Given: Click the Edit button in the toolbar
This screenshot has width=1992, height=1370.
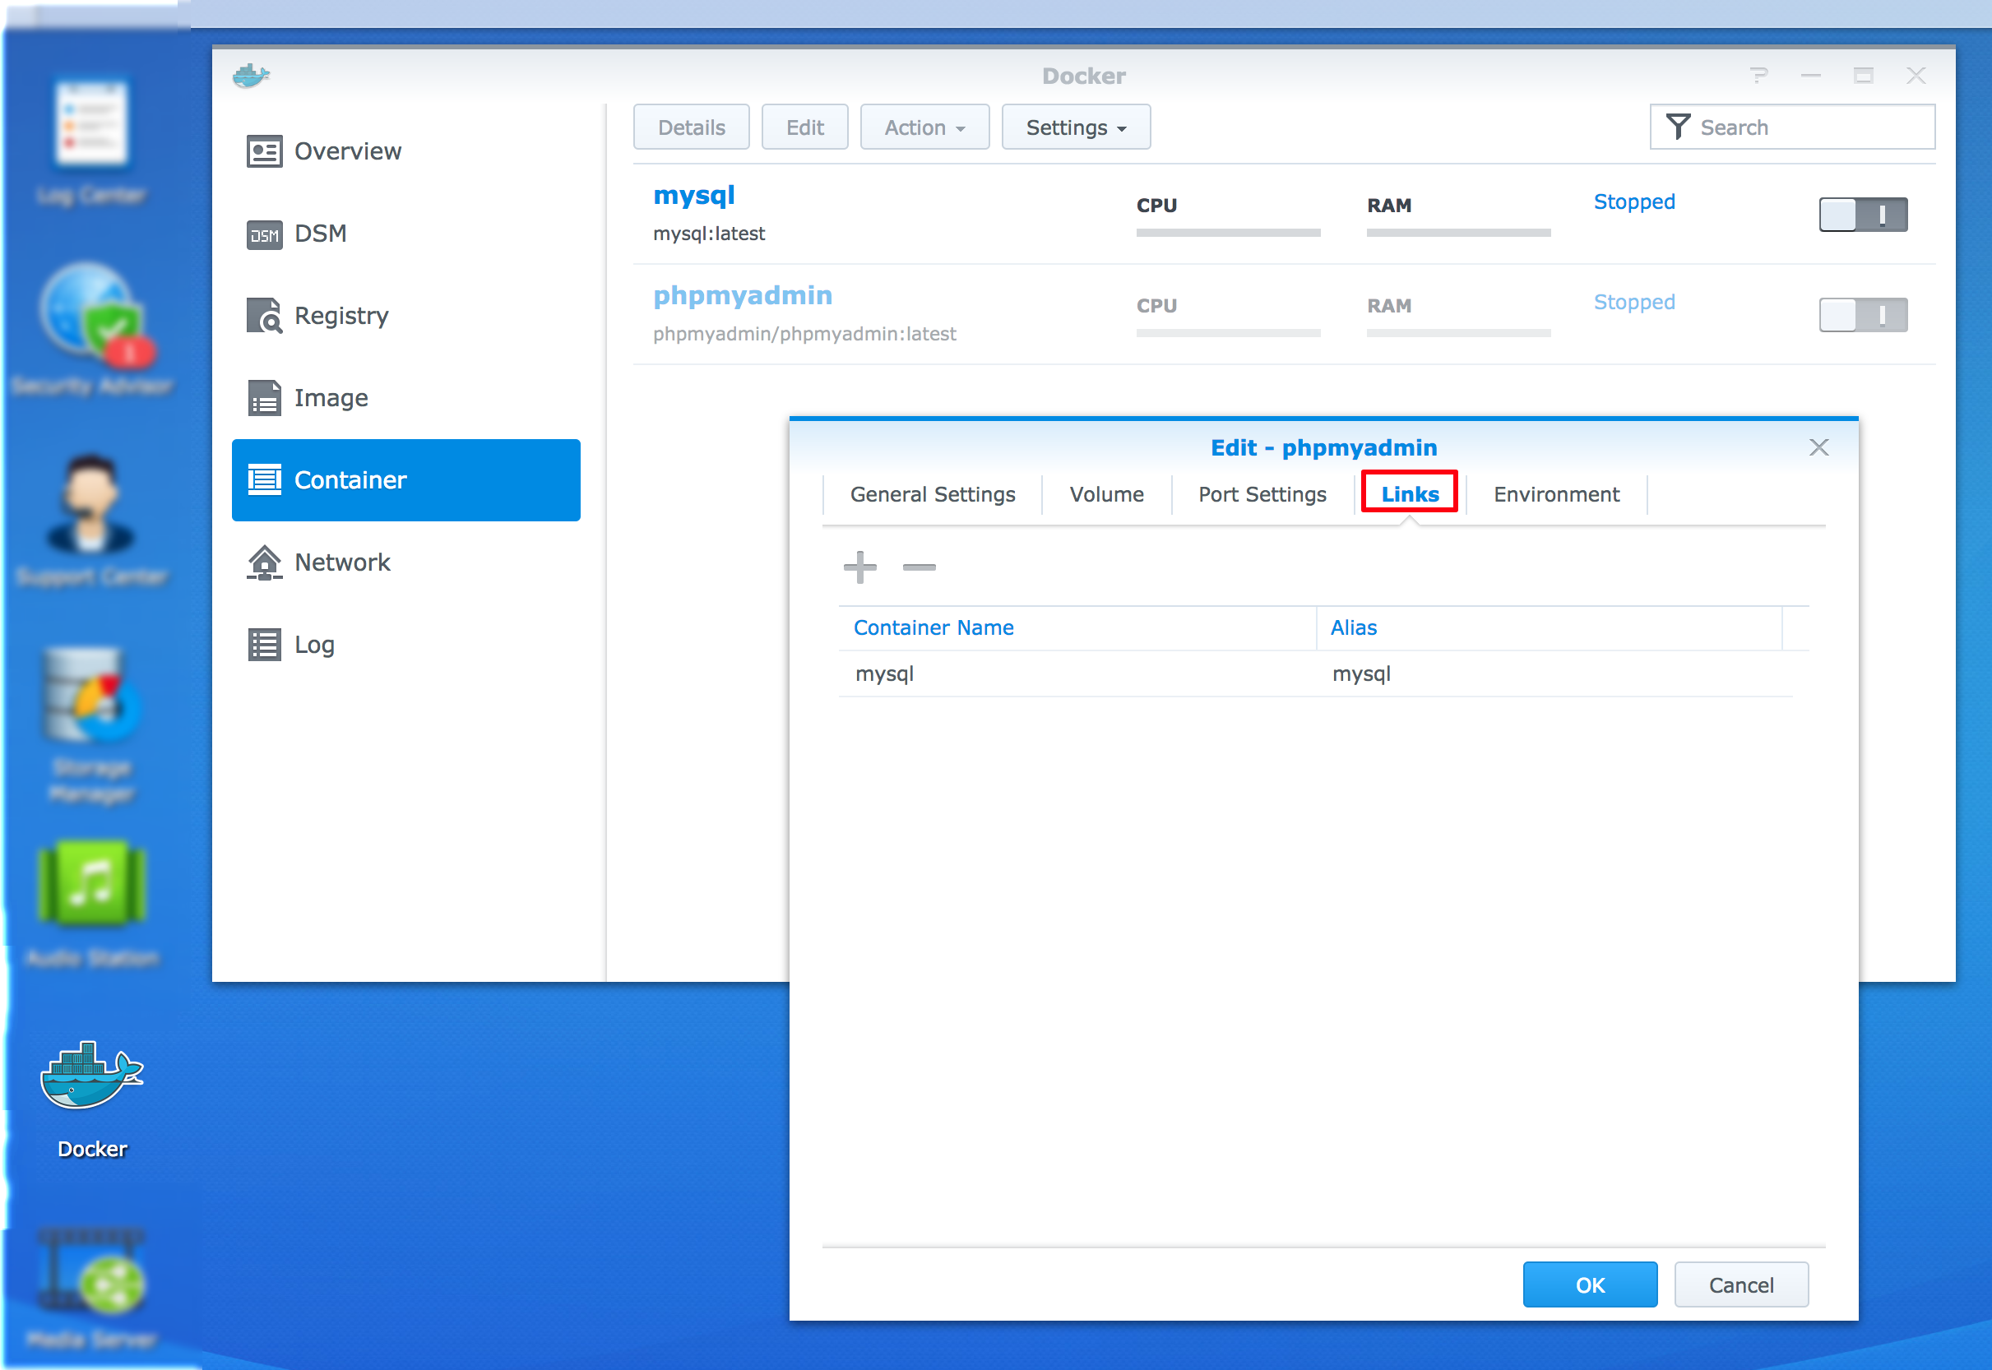Looking at the screenshot, I should coord(804,128).
